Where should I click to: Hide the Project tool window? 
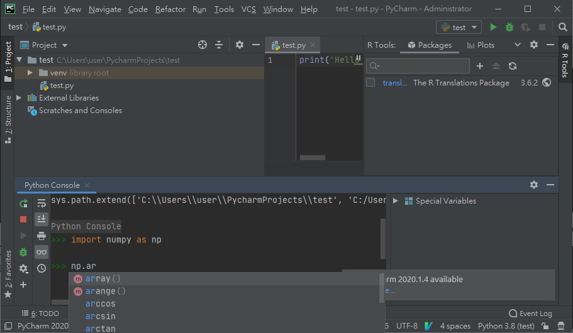[x=256, y=45]
